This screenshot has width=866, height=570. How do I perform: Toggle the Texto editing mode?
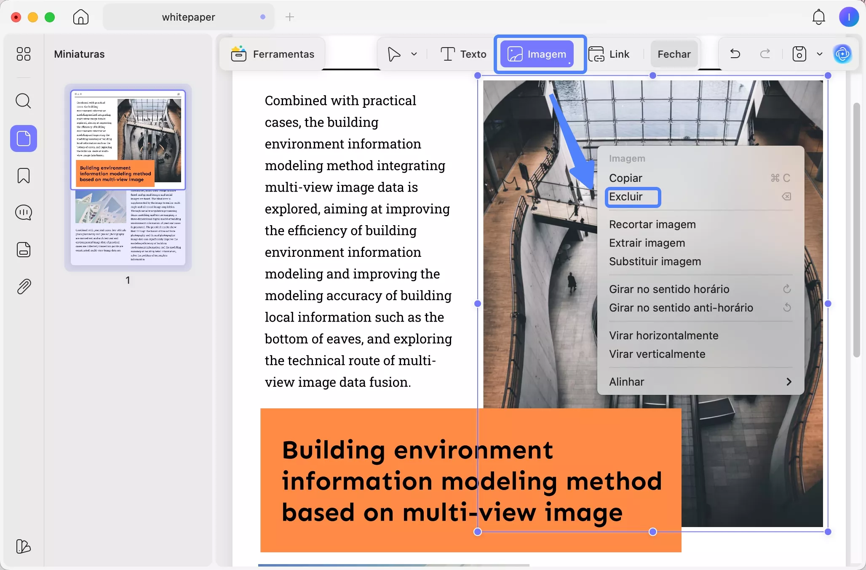(463, 54)
